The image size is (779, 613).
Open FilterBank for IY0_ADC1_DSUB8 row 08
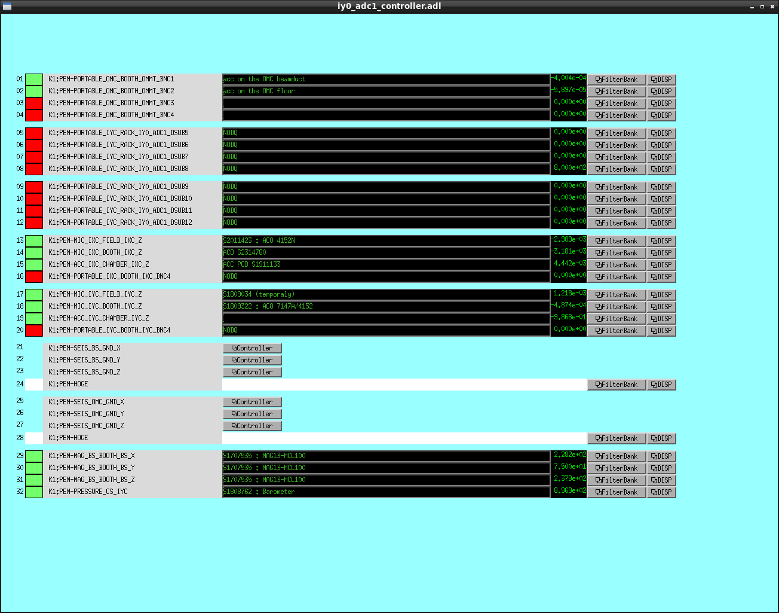617,169
